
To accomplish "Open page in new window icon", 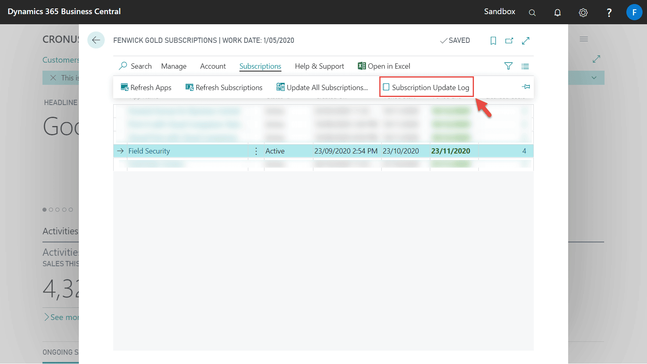I will [x=509, y=40].
